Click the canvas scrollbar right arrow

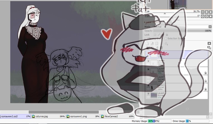138,112
